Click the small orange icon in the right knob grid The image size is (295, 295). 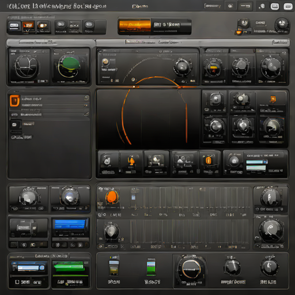[273, 100]
